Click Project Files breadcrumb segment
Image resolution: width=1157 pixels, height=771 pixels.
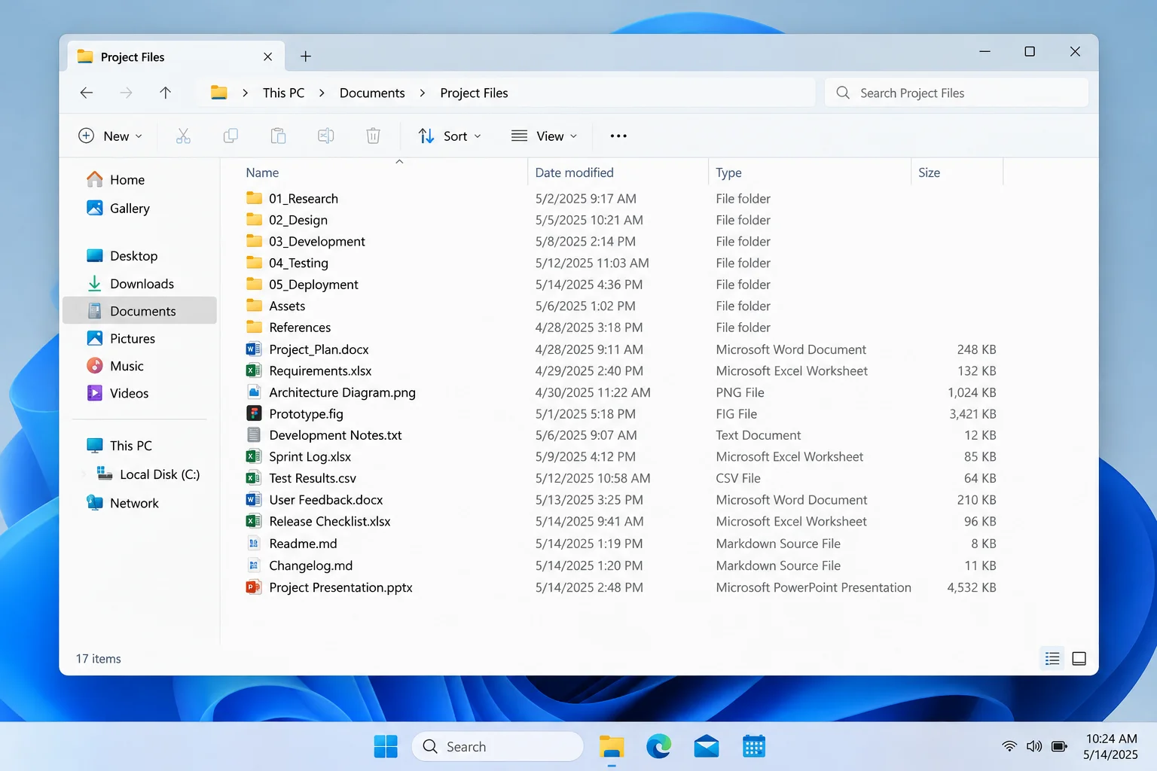pos(474,93)
